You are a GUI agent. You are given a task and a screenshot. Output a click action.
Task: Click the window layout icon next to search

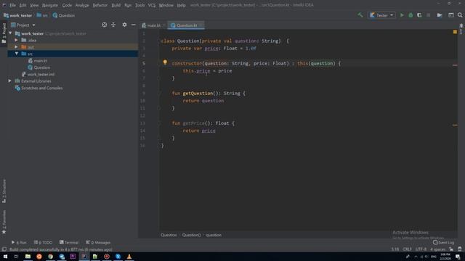pyautogui.click(x=451, y=15)
